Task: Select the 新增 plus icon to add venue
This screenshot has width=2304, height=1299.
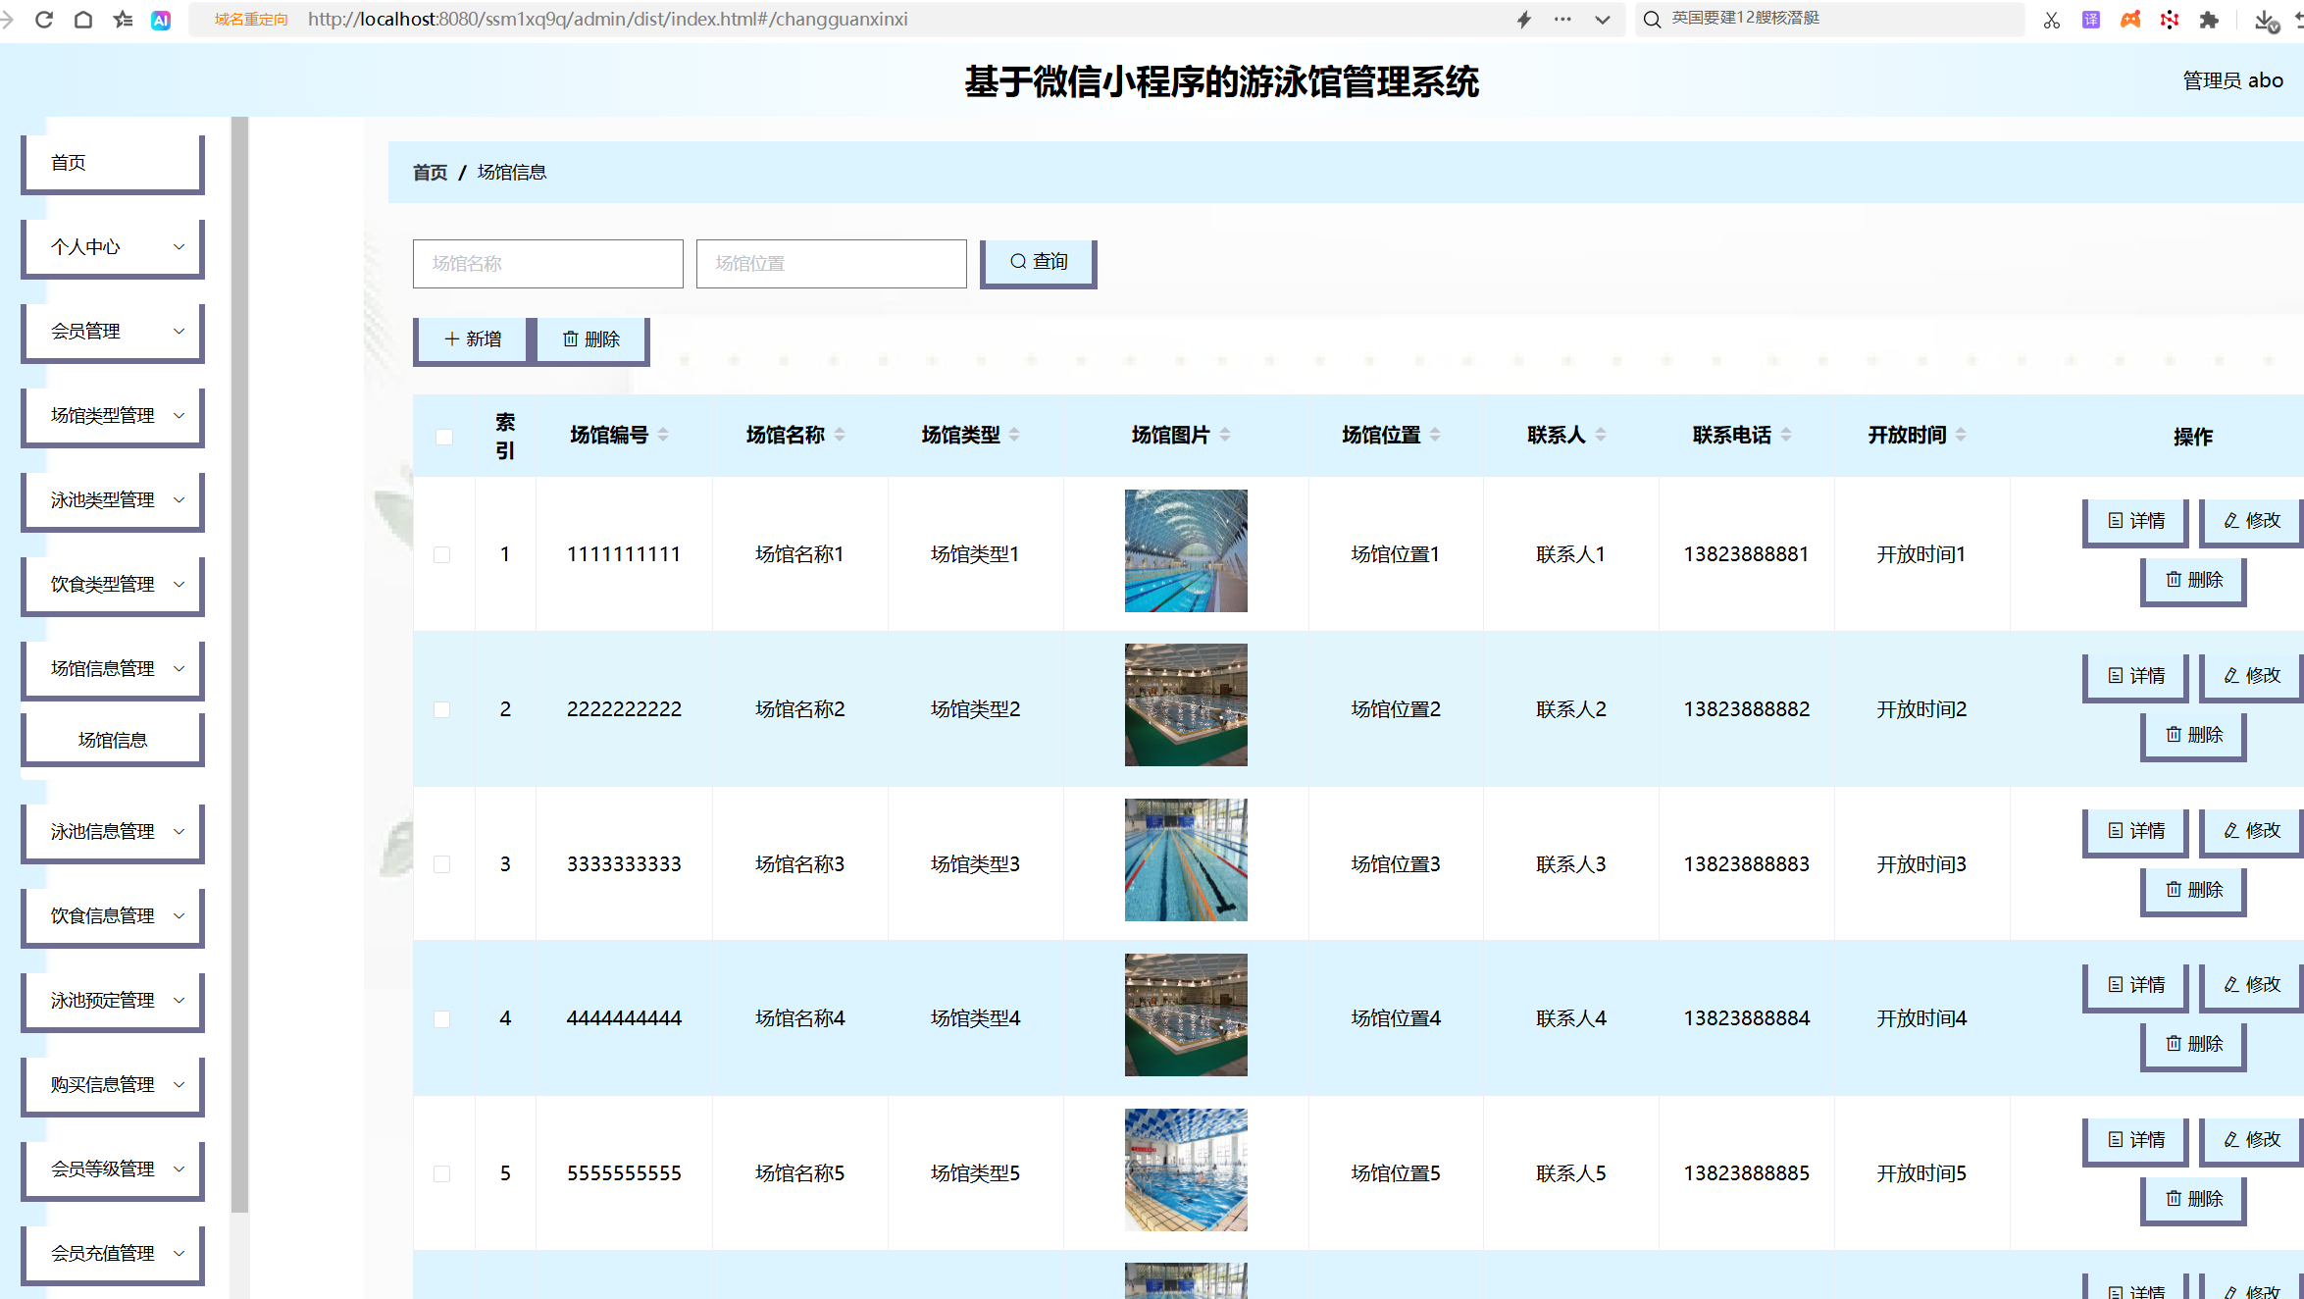Action: click(x=452, y=338)
